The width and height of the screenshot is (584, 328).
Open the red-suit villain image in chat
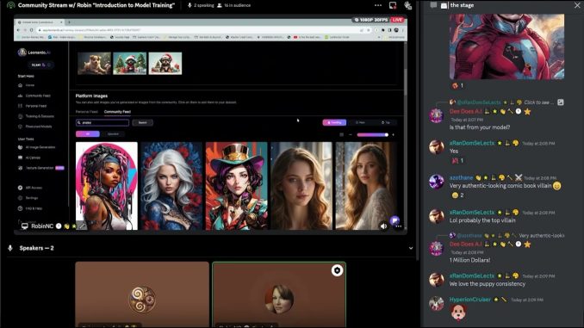[x=506, y=46]
